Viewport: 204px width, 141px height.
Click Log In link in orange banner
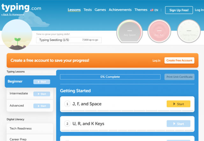157,60
